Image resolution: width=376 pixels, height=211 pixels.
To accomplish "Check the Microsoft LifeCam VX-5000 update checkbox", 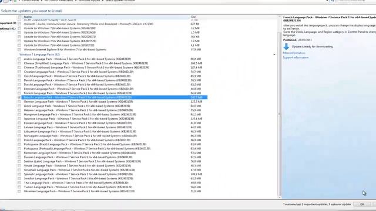I will (19, 24).
